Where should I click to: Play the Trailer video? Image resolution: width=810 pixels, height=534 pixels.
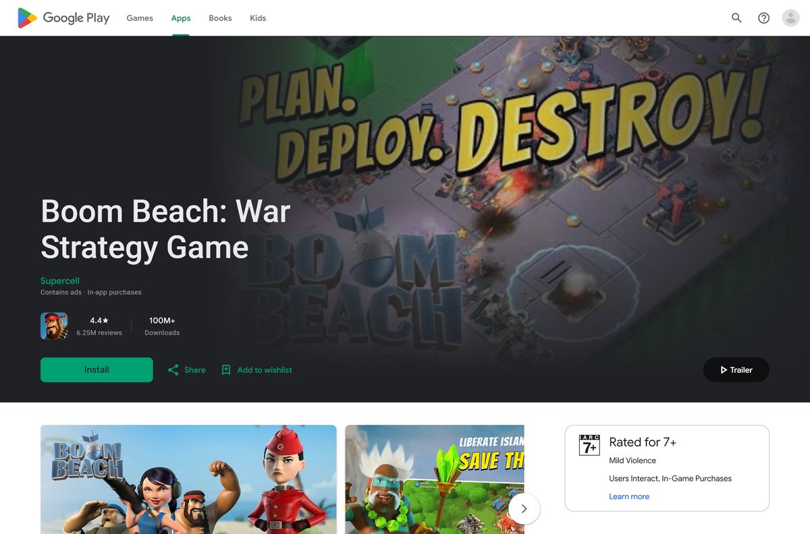[x=736, y=369]
